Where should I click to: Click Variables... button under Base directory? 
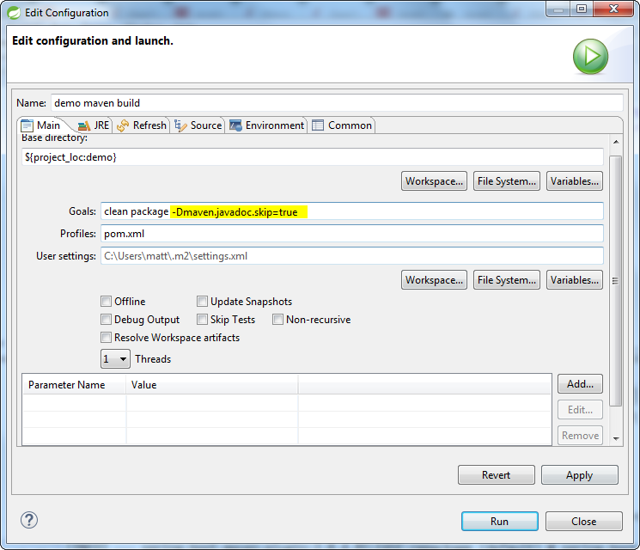pos(574,181)
